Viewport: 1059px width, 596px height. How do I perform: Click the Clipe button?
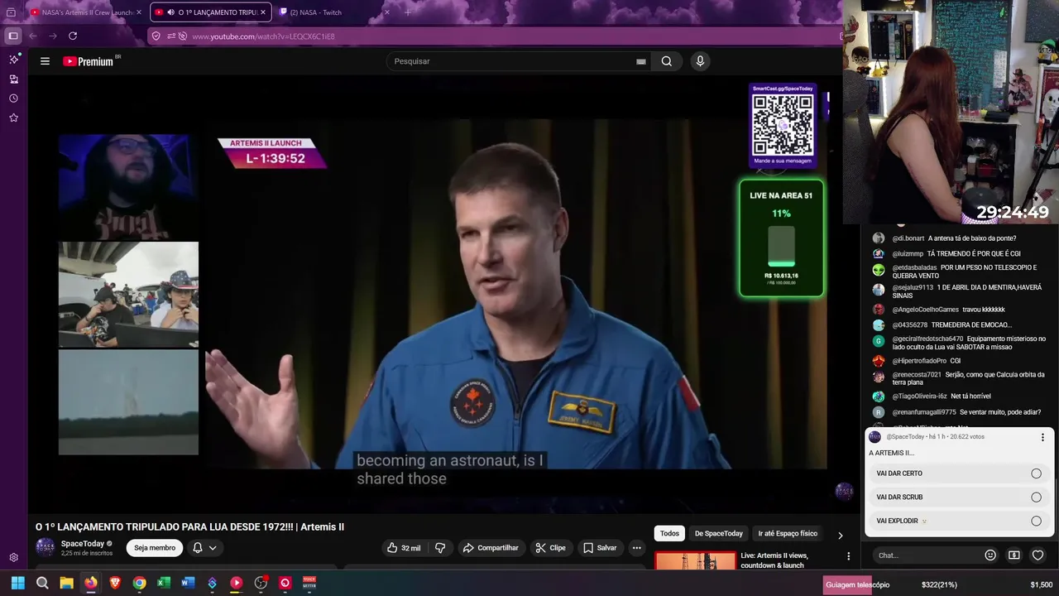550,548
